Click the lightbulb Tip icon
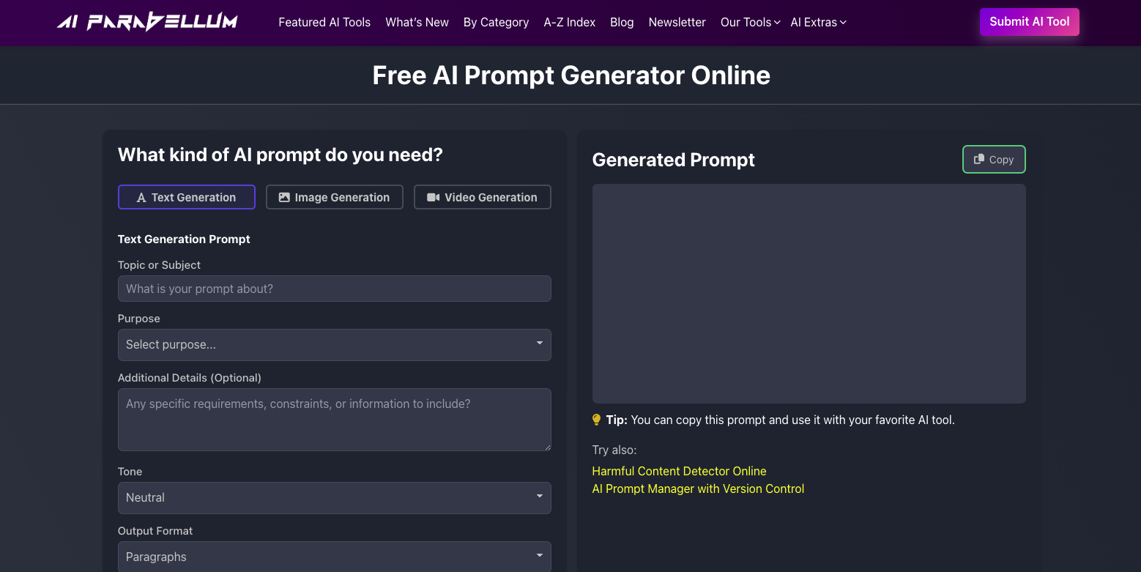Viewport: 1141px width, 572px height. point(596,420)
